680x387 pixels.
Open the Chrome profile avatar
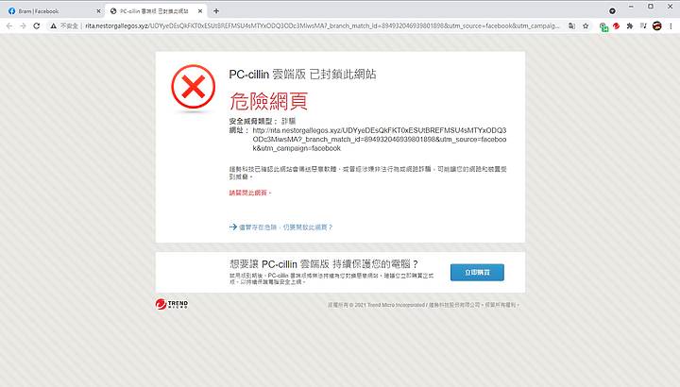[x=657, y=26]
